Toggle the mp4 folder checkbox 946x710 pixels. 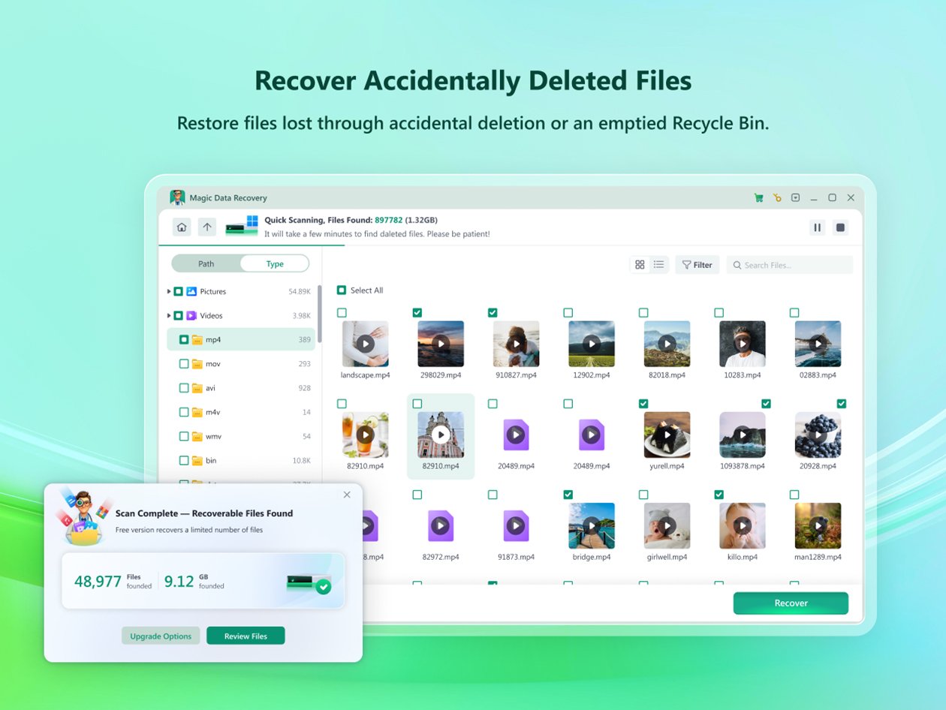(184, 339)
